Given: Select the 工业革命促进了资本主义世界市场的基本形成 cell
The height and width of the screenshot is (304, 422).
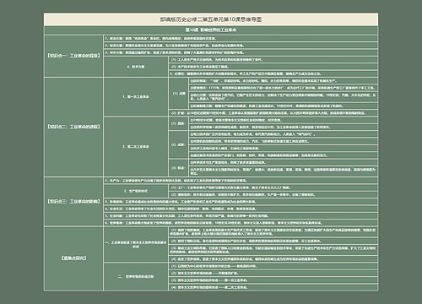Looking at the screenshot, I should [136, 244].
